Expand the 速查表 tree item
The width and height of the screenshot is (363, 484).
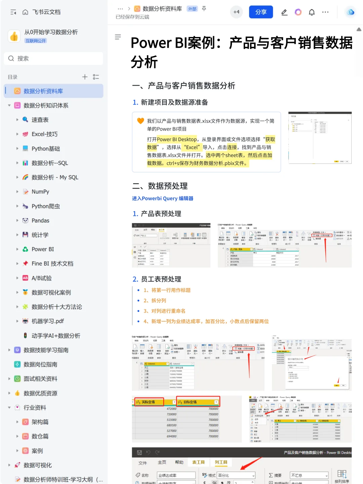coord(17,120)
